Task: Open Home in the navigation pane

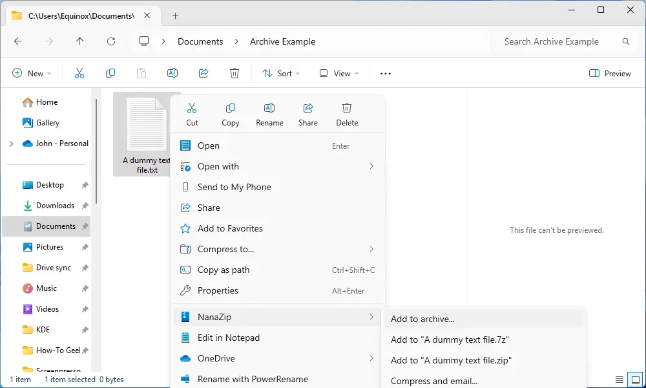Action: 40,102
